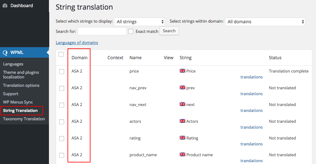Viewport: 316px width, 164px height.
Task: Click Not translated status in actors row
Action: pyautogui.click(x=282, y=121)
